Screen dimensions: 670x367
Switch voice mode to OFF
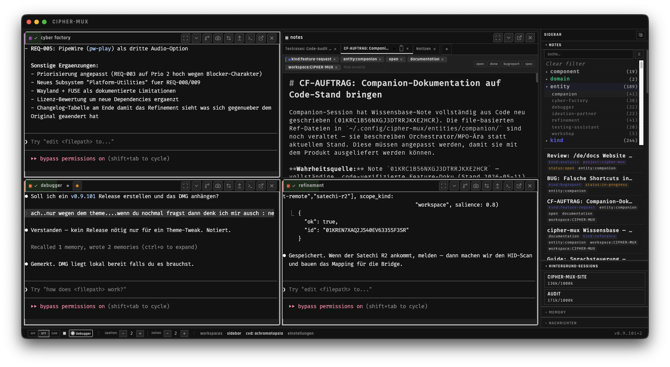[33, 334]
